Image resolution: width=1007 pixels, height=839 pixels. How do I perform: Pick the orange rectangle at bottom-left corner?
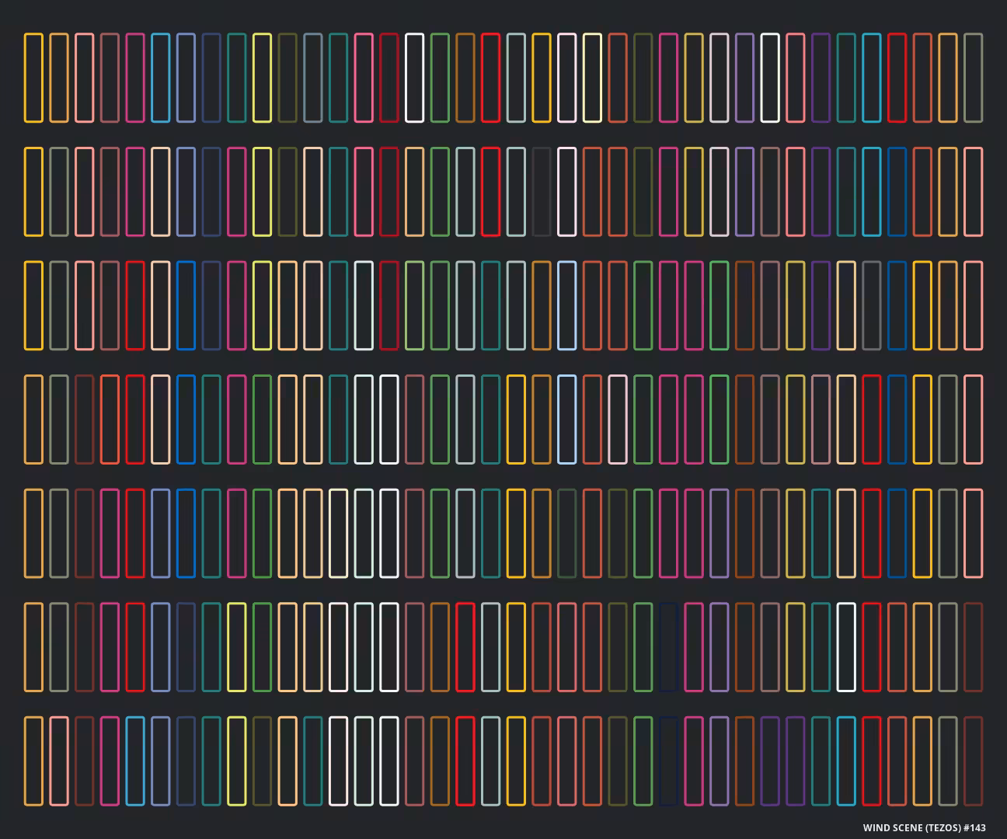click(x=33, y=761)
